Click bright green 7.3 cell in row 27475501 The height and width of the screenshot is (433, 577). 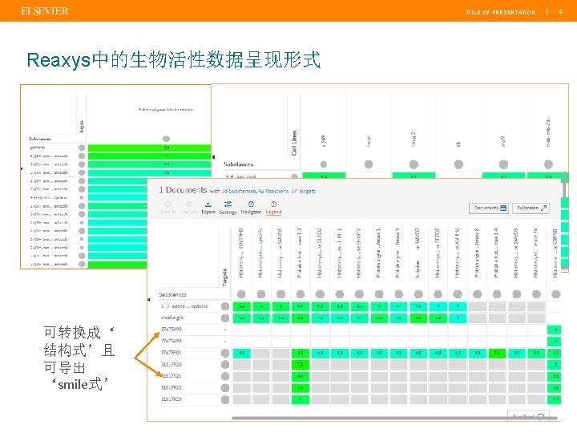[x=497, y=353]
